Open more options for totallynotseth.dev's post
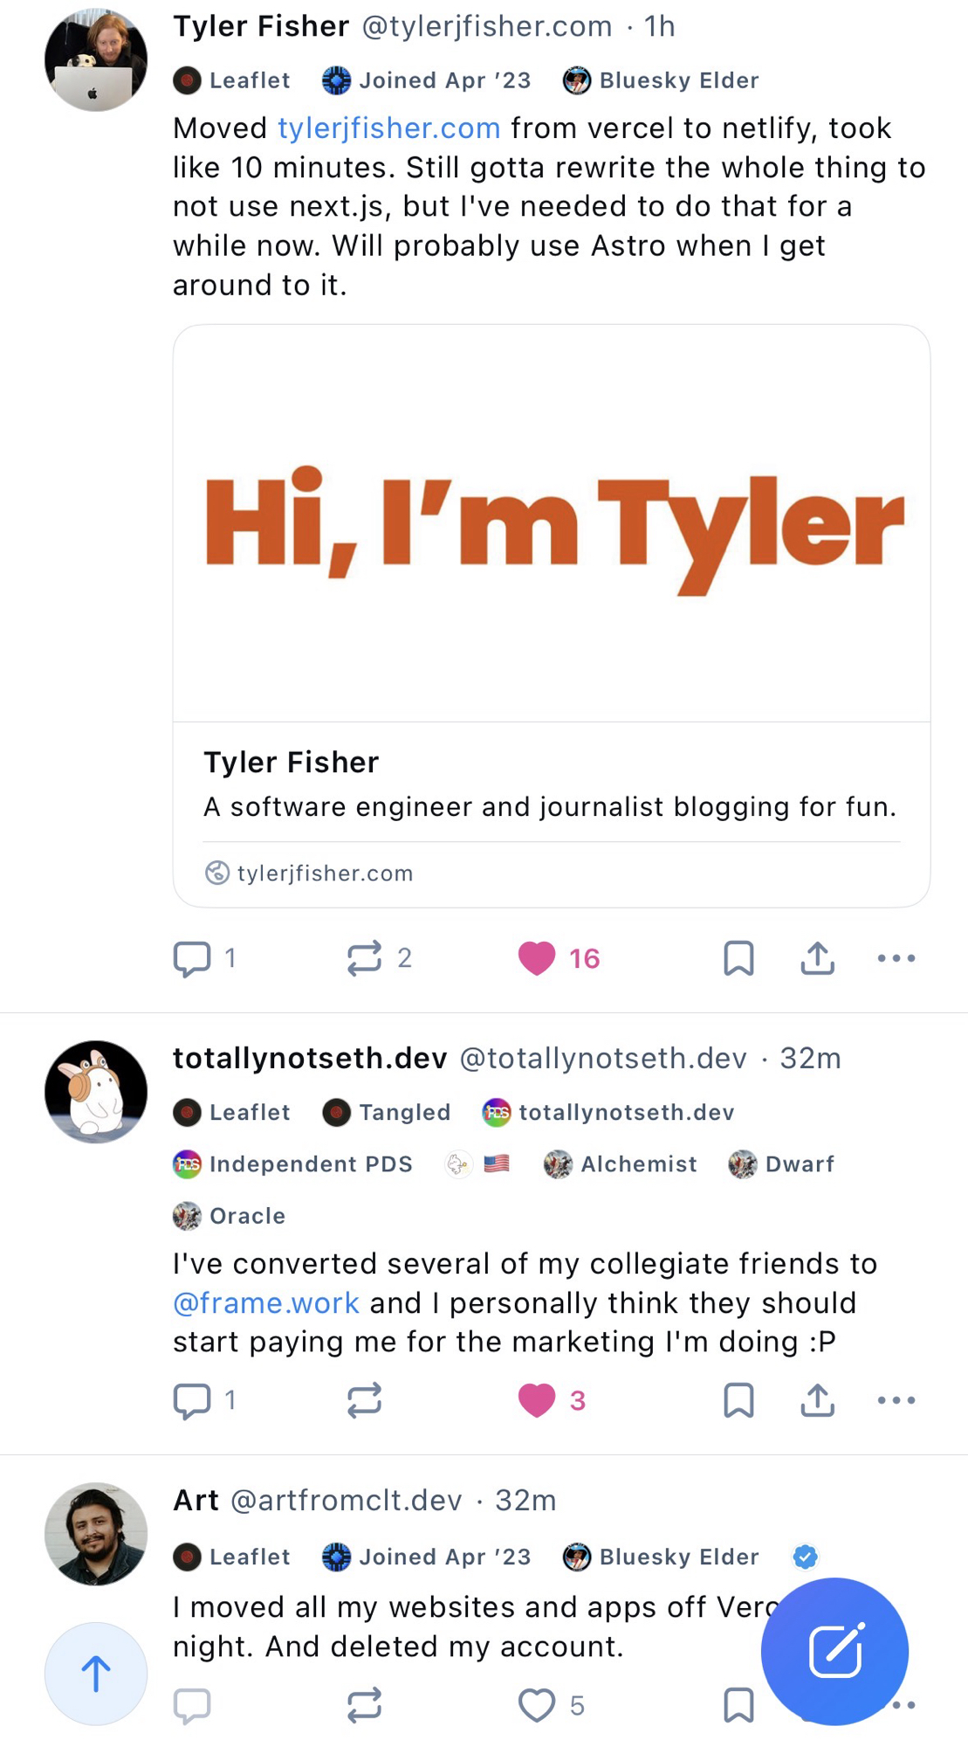968x1747 pixels. point(896,1400)
